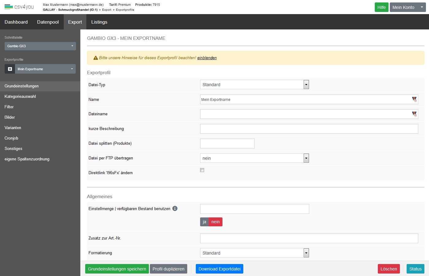Click the plus icon beside Exportprofile dropdown
Screen dimensions: 429x276
10,69
